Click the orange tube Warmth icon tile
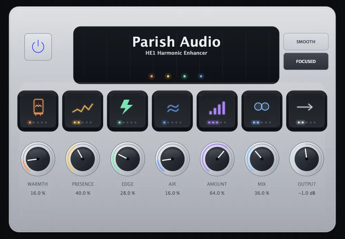345x239 pixels. point(38,111)
